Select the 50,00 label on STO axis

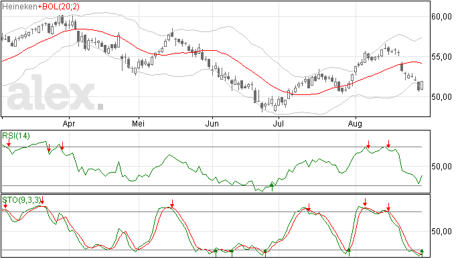441,232
